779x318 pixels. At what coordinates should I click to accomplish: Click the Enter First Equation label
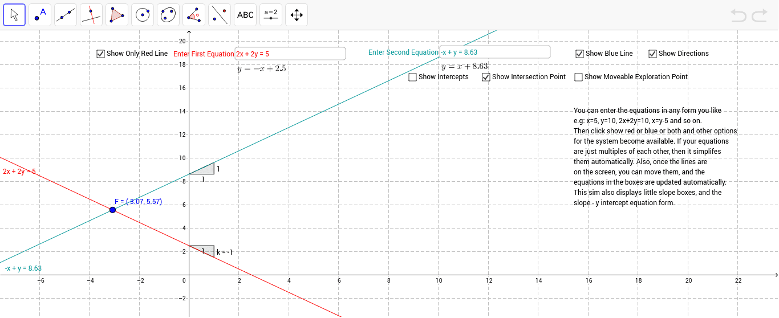(x=204, y=54)
